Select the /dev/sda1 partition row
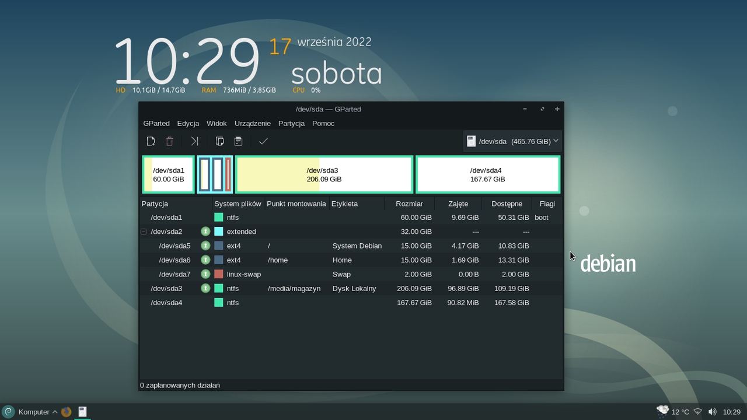 351,218
